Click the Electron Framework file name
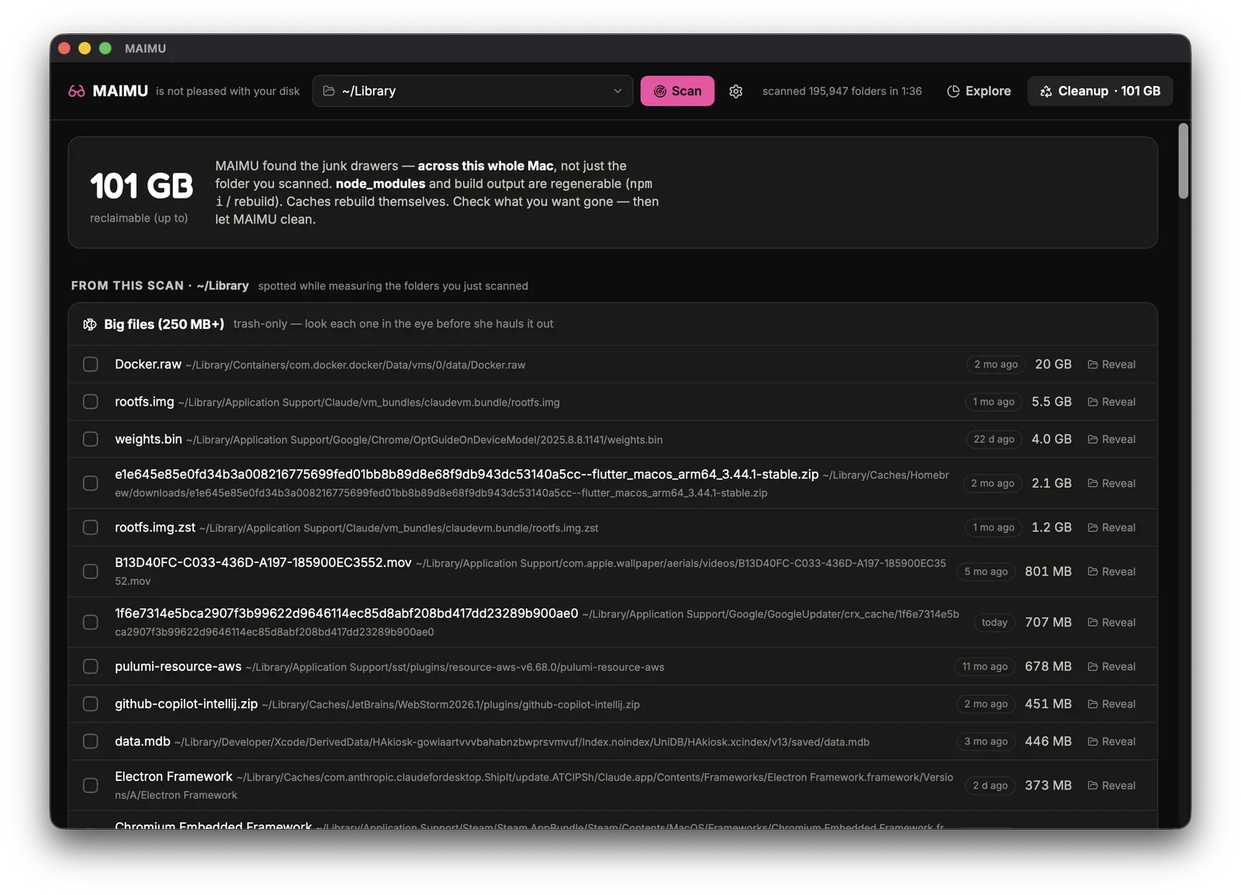1241x895 pixels. click(174, 776)
